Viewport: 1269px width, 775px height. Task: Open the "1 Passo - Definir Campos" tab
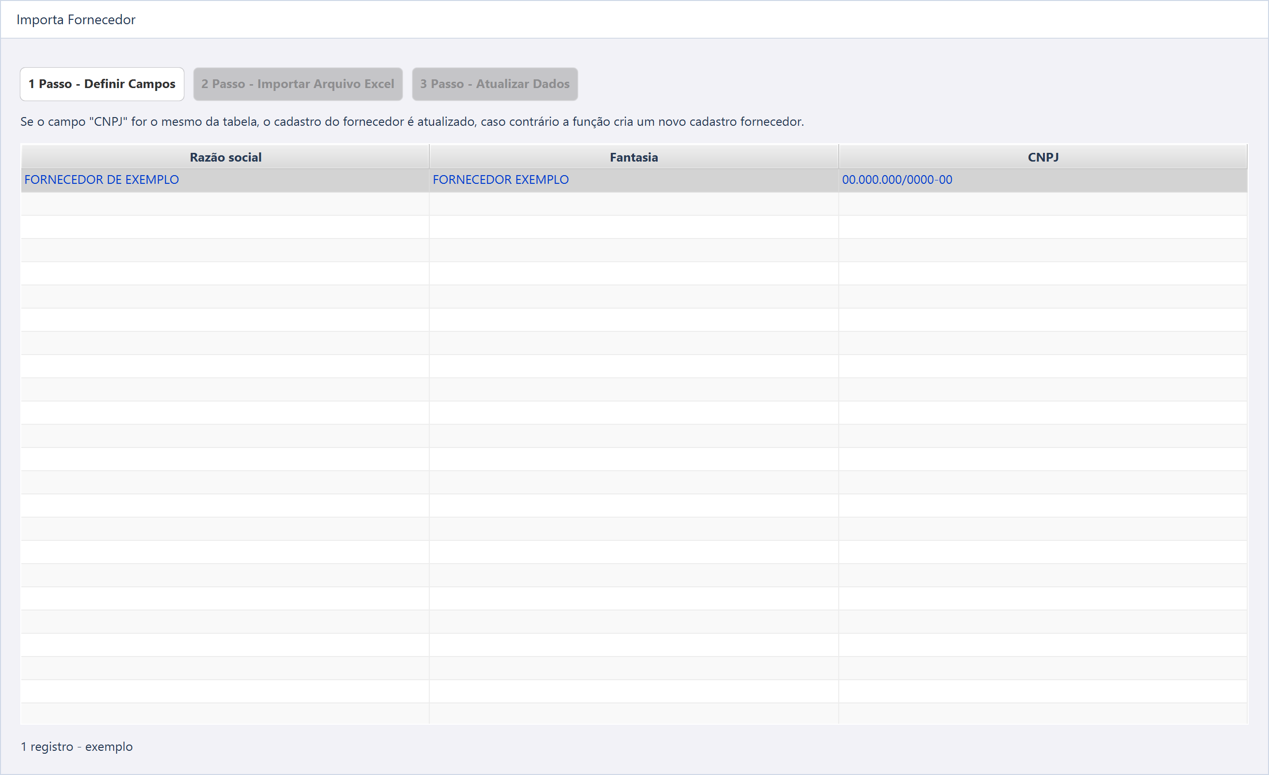click(x=102, y=84)
